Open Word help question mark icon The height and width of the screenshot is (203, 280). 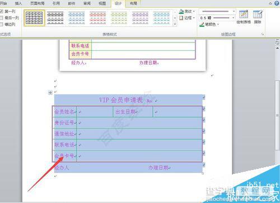coord(277,3)
